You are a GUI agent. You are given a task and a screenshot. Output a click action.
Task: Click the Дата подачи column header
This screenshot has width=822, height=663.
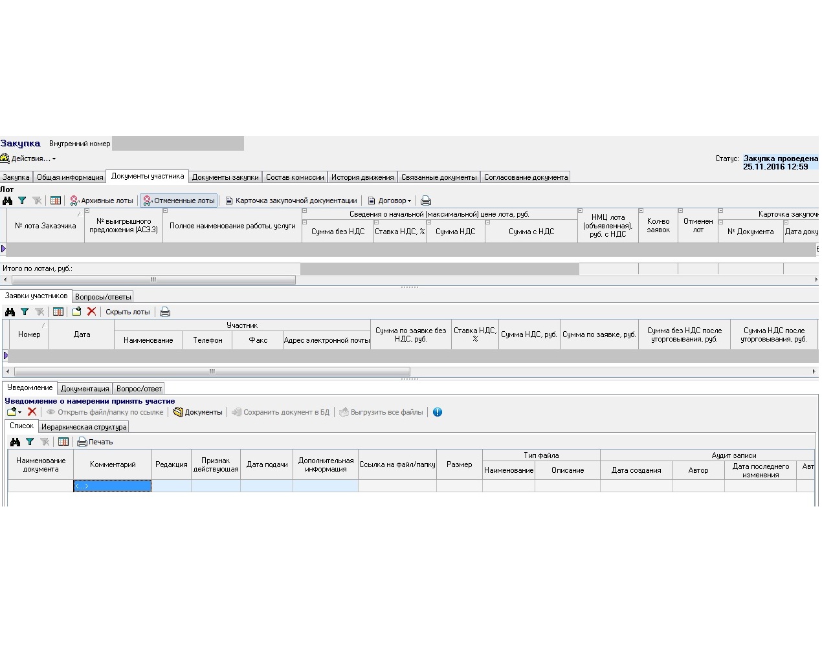click(x=267, y=464)
